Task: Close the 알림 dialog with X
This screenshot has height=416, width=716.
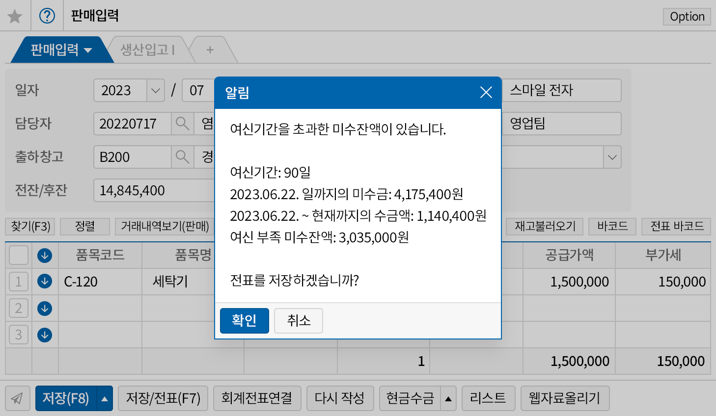Action: [486, 92]
